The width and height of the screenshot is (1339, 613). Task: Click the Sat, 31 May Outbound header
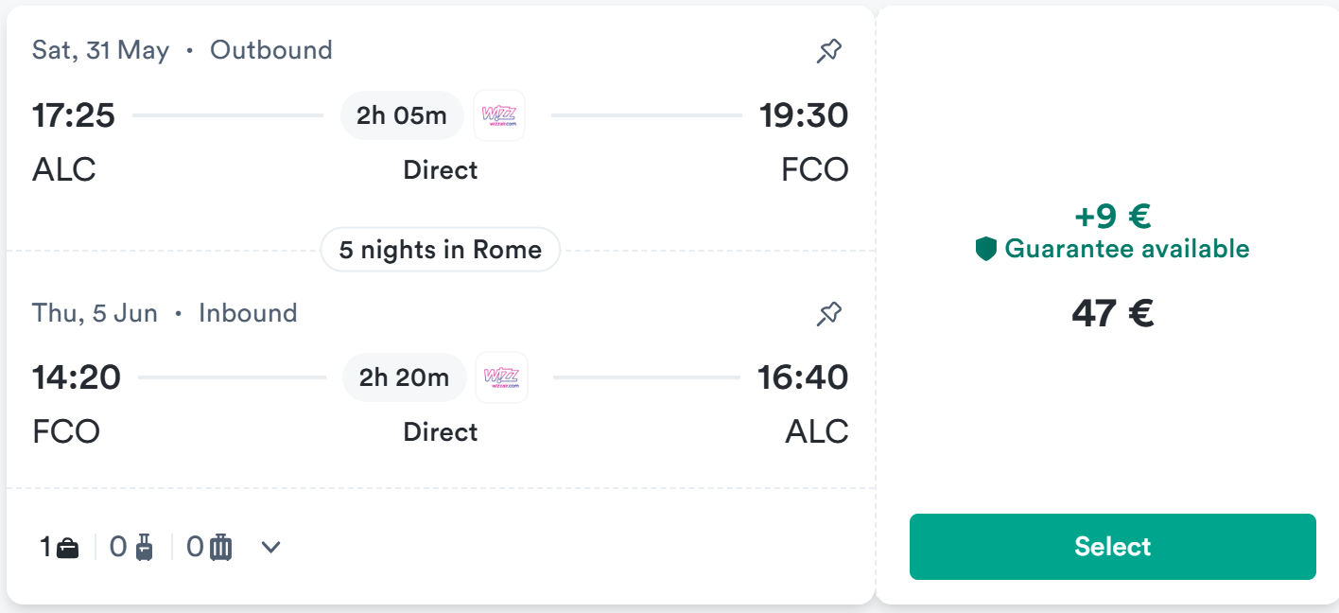[183, 50]
